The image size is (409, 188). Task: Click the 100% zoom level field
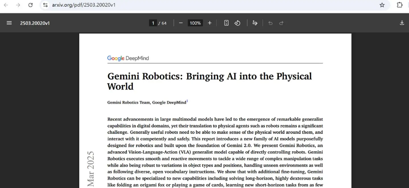click(x=195, y=23)
